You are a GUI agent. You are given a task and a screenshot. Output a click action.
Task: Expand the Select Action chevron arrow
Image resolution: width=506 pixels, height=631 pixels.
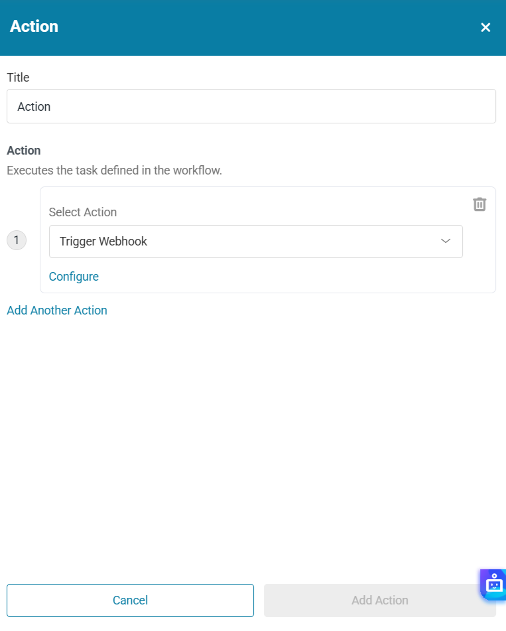click(446, 242)
